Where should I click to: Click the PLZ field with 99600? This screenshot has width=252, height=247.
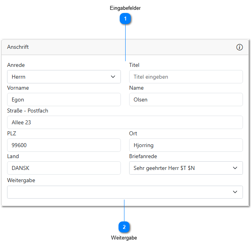[x=64, y=145]
